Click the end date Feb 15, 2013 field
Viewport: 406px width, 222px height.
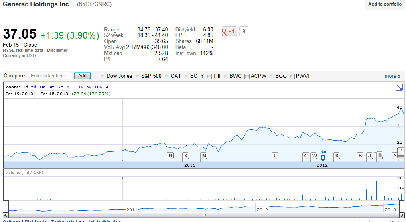[55, 94]
